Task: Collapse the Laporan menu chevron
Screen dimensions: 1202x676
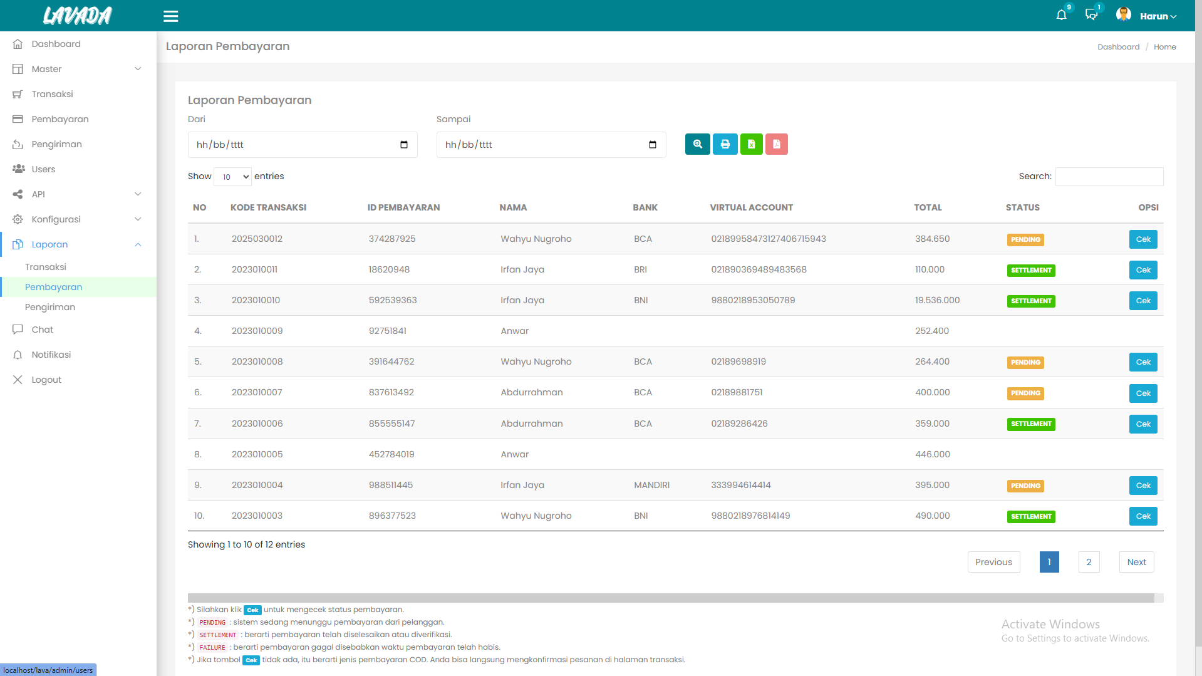Action: pyautogui.click(x=138, y=244)
